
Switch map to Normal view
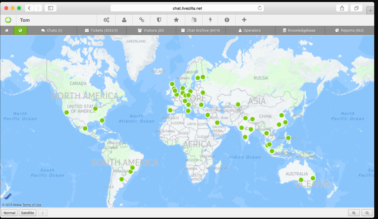point(10,213)
